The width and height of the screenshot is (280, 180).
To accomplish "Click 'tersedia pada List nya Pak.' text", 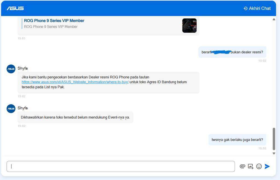I will pyautogui.click(x=43, y=87).
